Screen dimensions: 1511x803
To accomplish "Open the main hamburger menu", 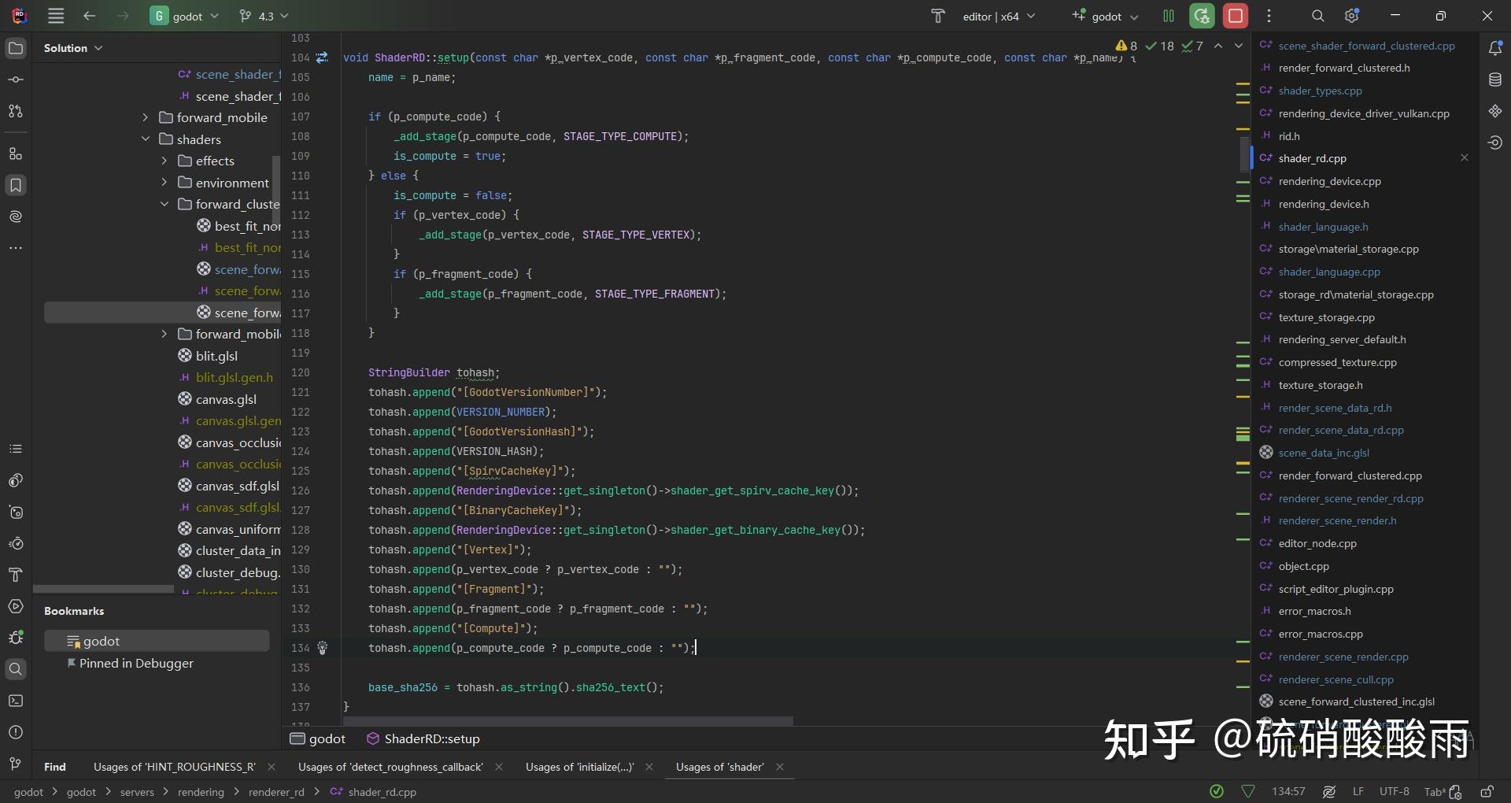I will (x=55, y=16).
